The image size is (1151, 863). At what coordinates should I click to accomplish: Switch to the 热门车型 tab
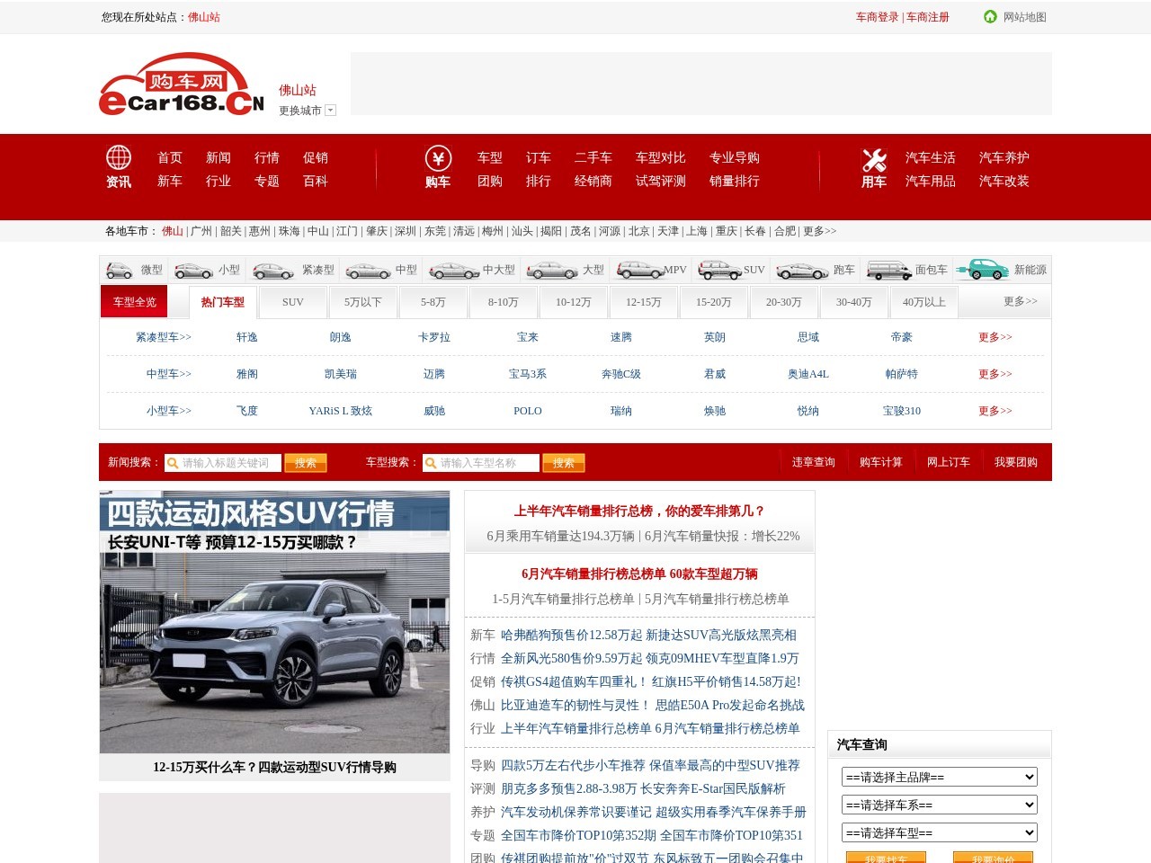pos(223,302)
